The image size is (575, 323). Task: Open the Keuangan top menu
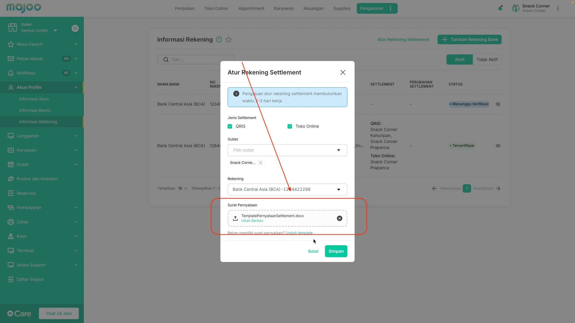point(313,8)
